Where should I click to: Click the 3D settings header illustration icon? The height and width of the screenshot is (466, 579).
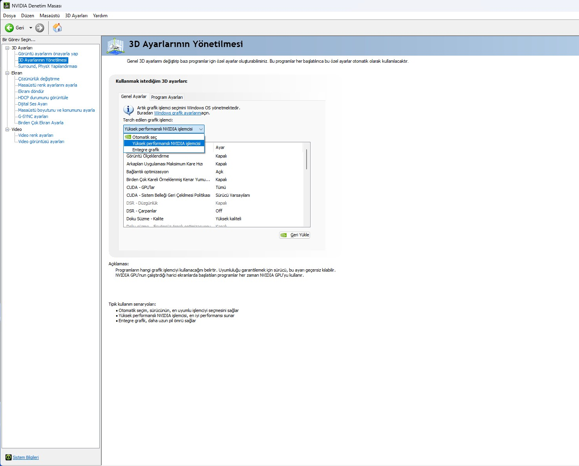click(116, 46)
